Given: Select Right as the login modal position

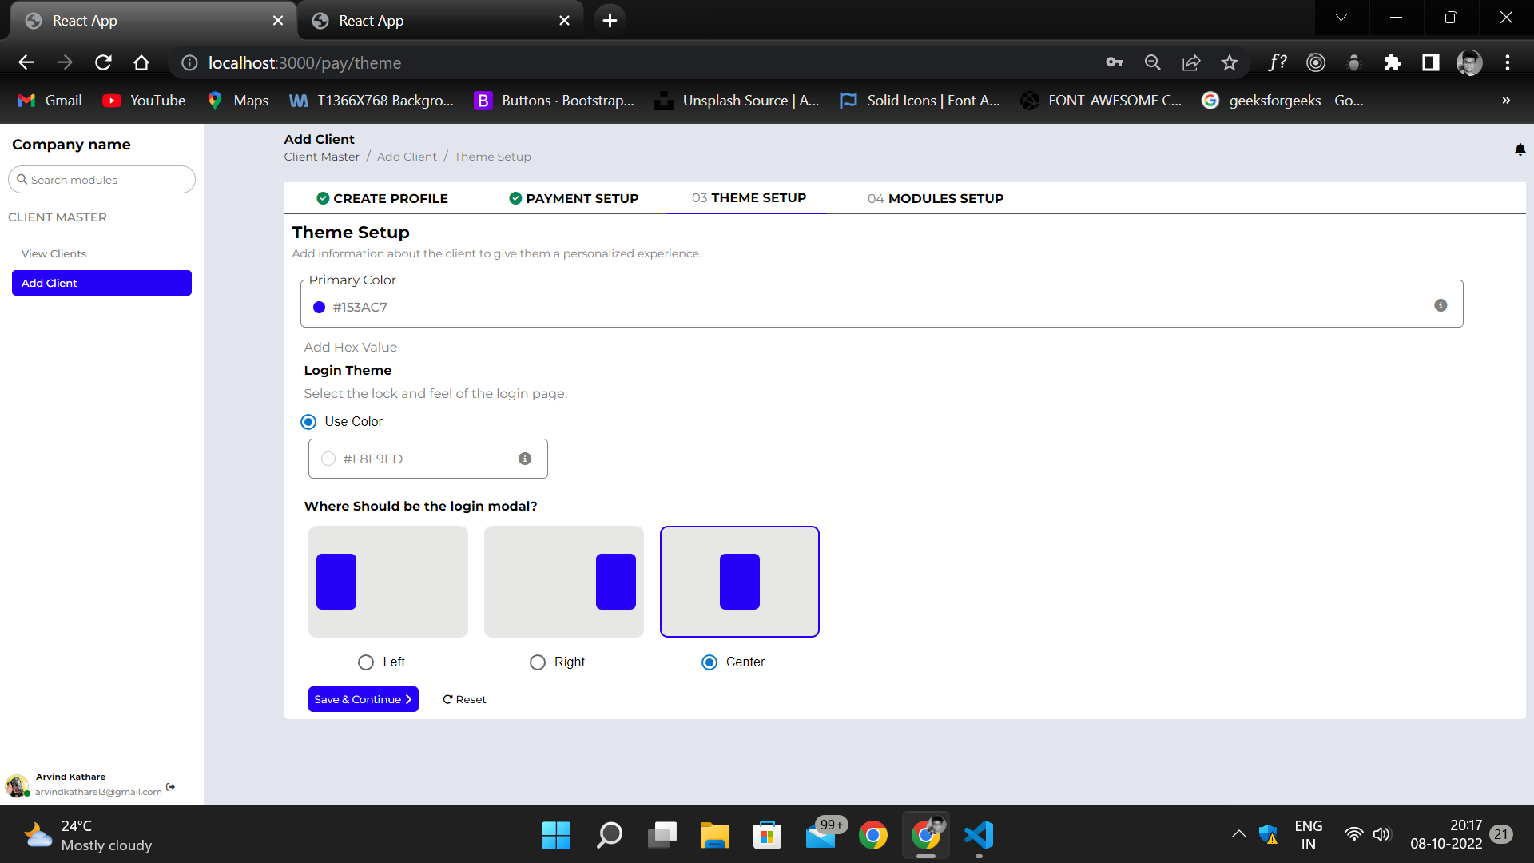Looking at the screenshot, I should point(536,662).
